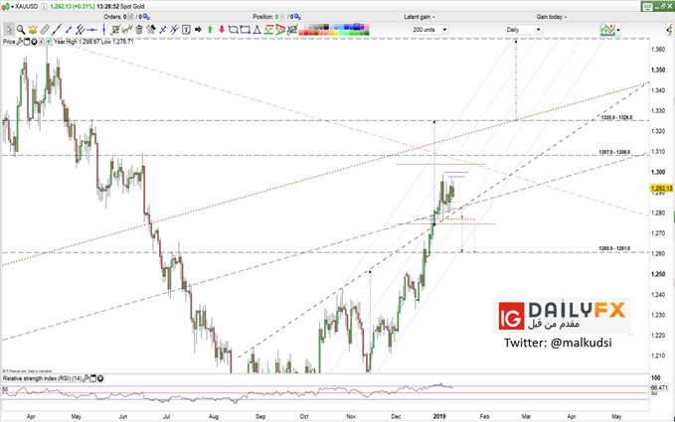Click the panel layout icon in green title corner
Screen dimensions: 675x422
[x=647, y=6]
